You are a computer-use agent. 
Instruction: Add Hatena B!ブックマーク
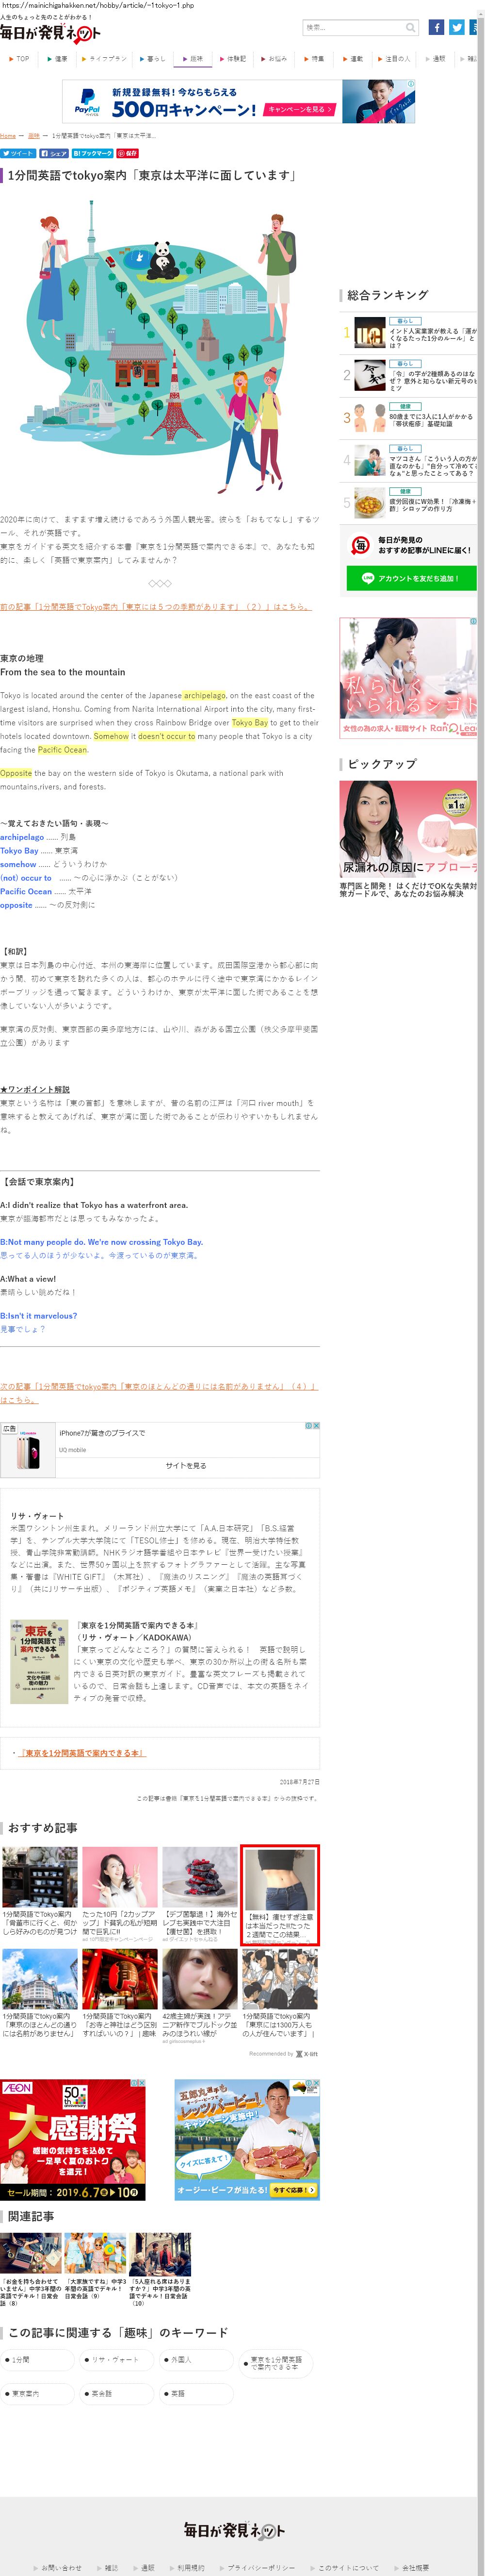[92, 153]
